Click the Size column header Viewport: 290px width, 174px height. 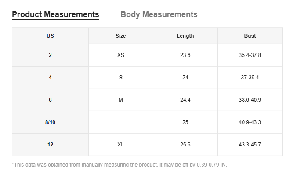tap(121, 36)
